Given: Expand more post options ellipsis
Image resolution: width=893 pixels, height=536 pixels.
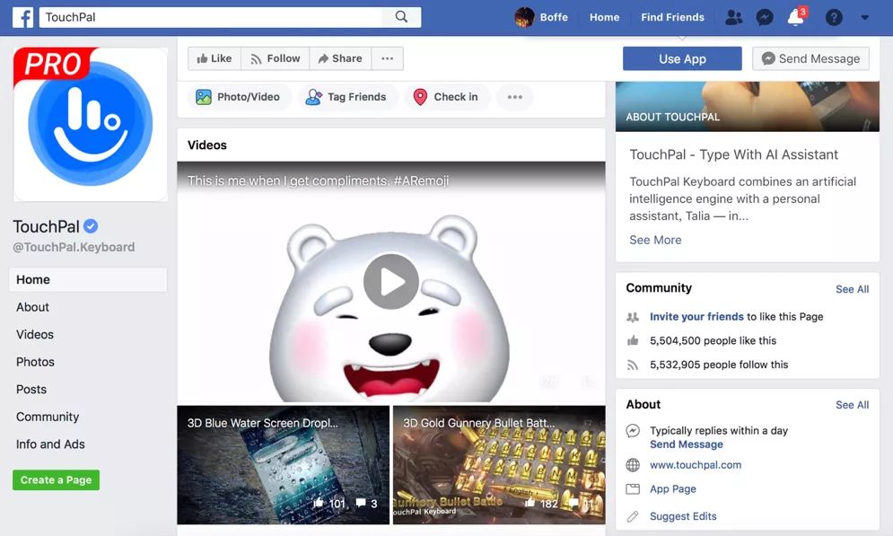Looking at the screenshot, I should [515, 97].
